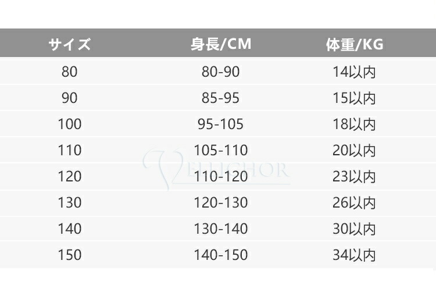This screenshot has height=289, width=436.
Task: Click the 身長/CM column header
Action: [221, 44]
